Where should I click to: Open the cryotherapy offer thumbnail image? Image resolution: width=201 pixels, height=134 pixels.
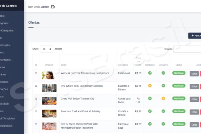click(x=49, y=88)
